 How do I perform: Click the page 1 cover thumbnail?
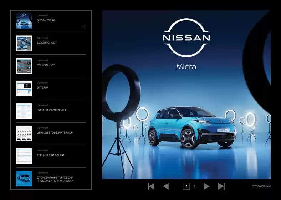[24, 21]
